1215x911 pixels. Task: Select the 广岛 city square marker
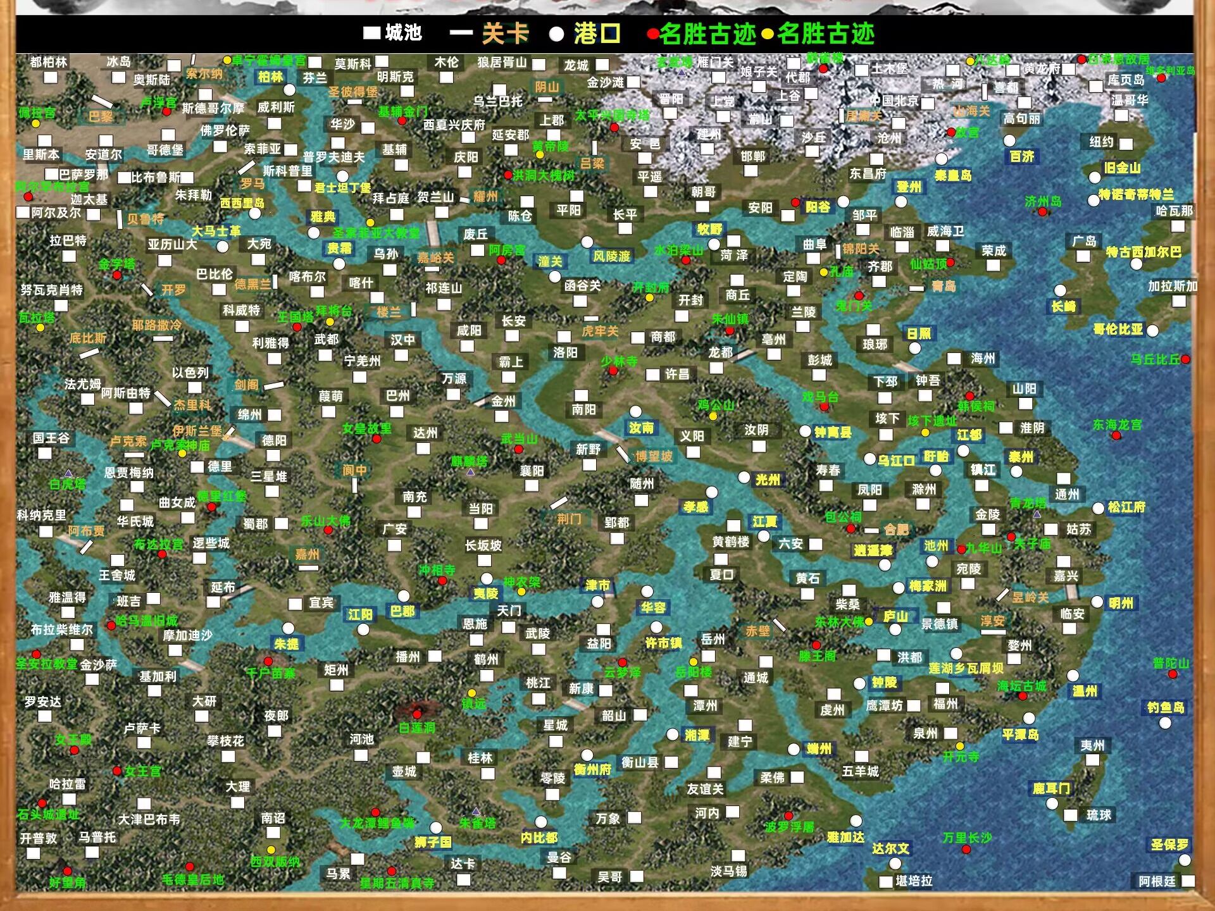(x=1083, y=256)
